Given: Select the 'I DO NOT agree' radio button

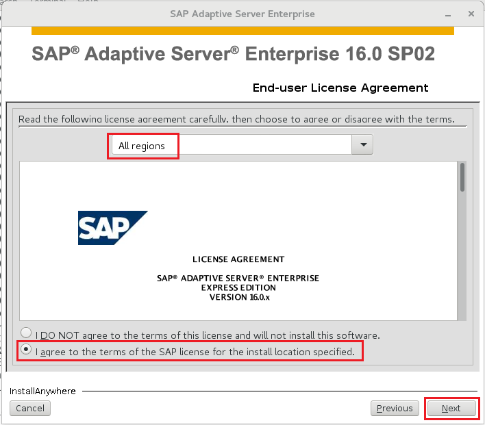Looking at the screenshot, I should point(26,333).
